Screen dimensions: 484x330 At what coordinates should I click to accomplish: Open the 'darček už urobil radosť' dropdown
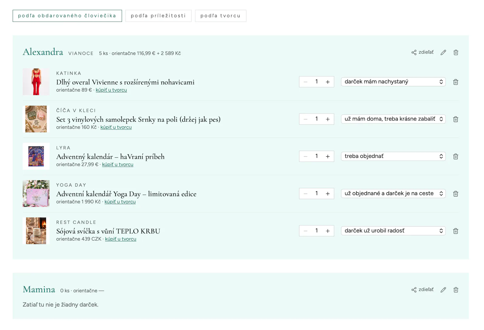(x=393, y=231)
